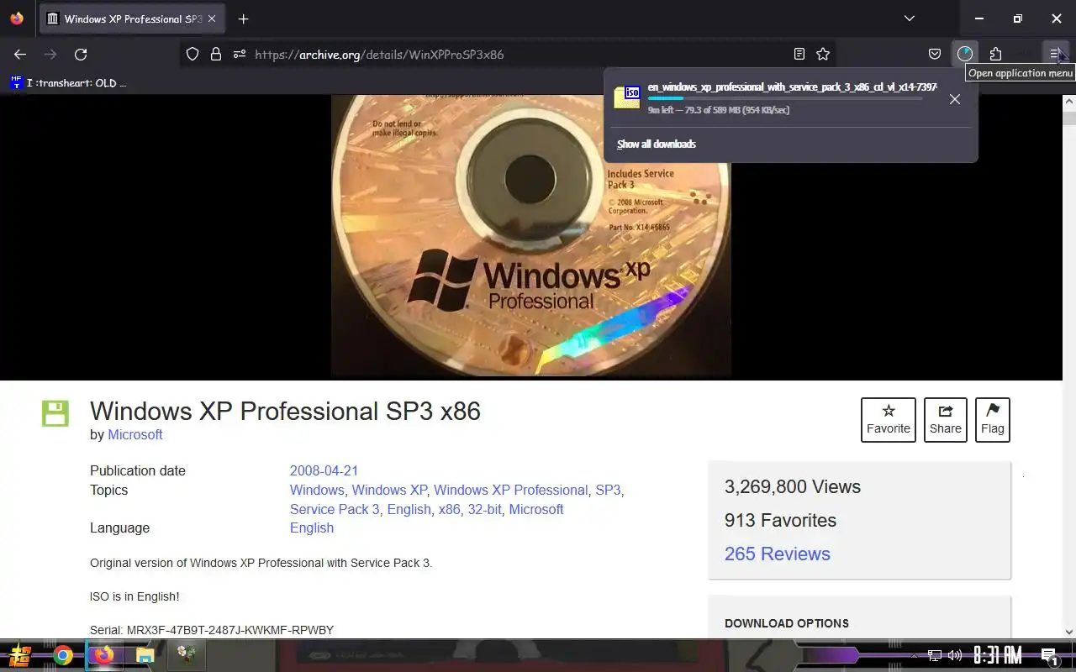
Task: Click the green floppy software icon
Action: coord(55,413)
